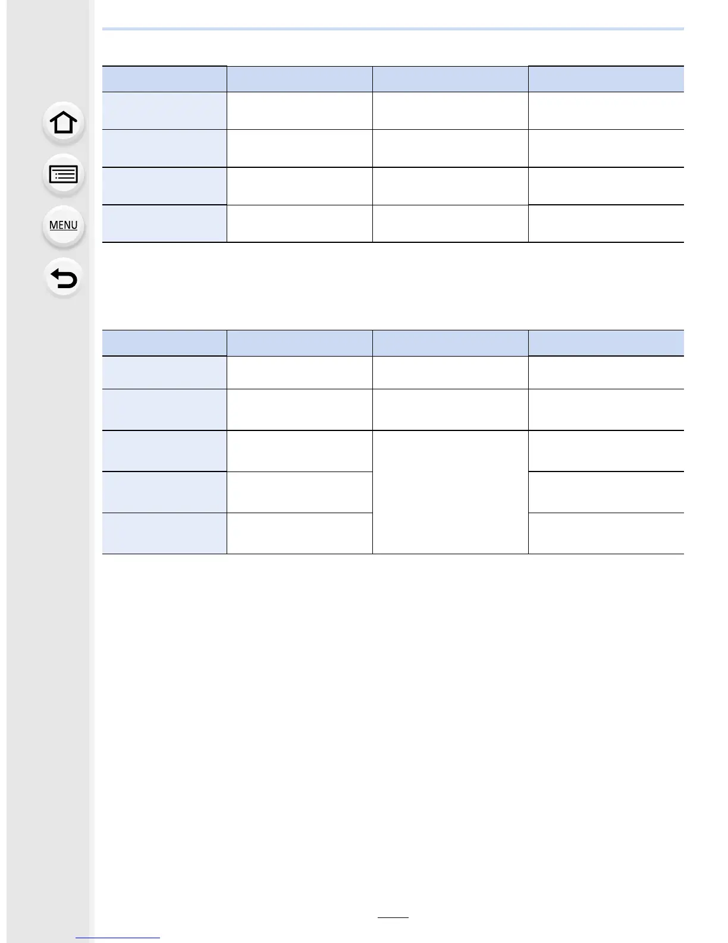
Task: Click the bottom-right cell of the upper table
Action: tap(605, 223)
